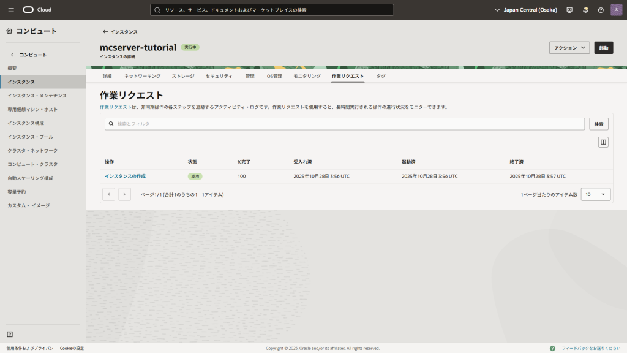
Task: Switch to the ネットワーキング tab
Action: tap(142, 76)
